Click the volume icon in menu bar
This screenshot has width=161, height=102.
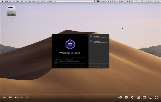pos(139,1)
